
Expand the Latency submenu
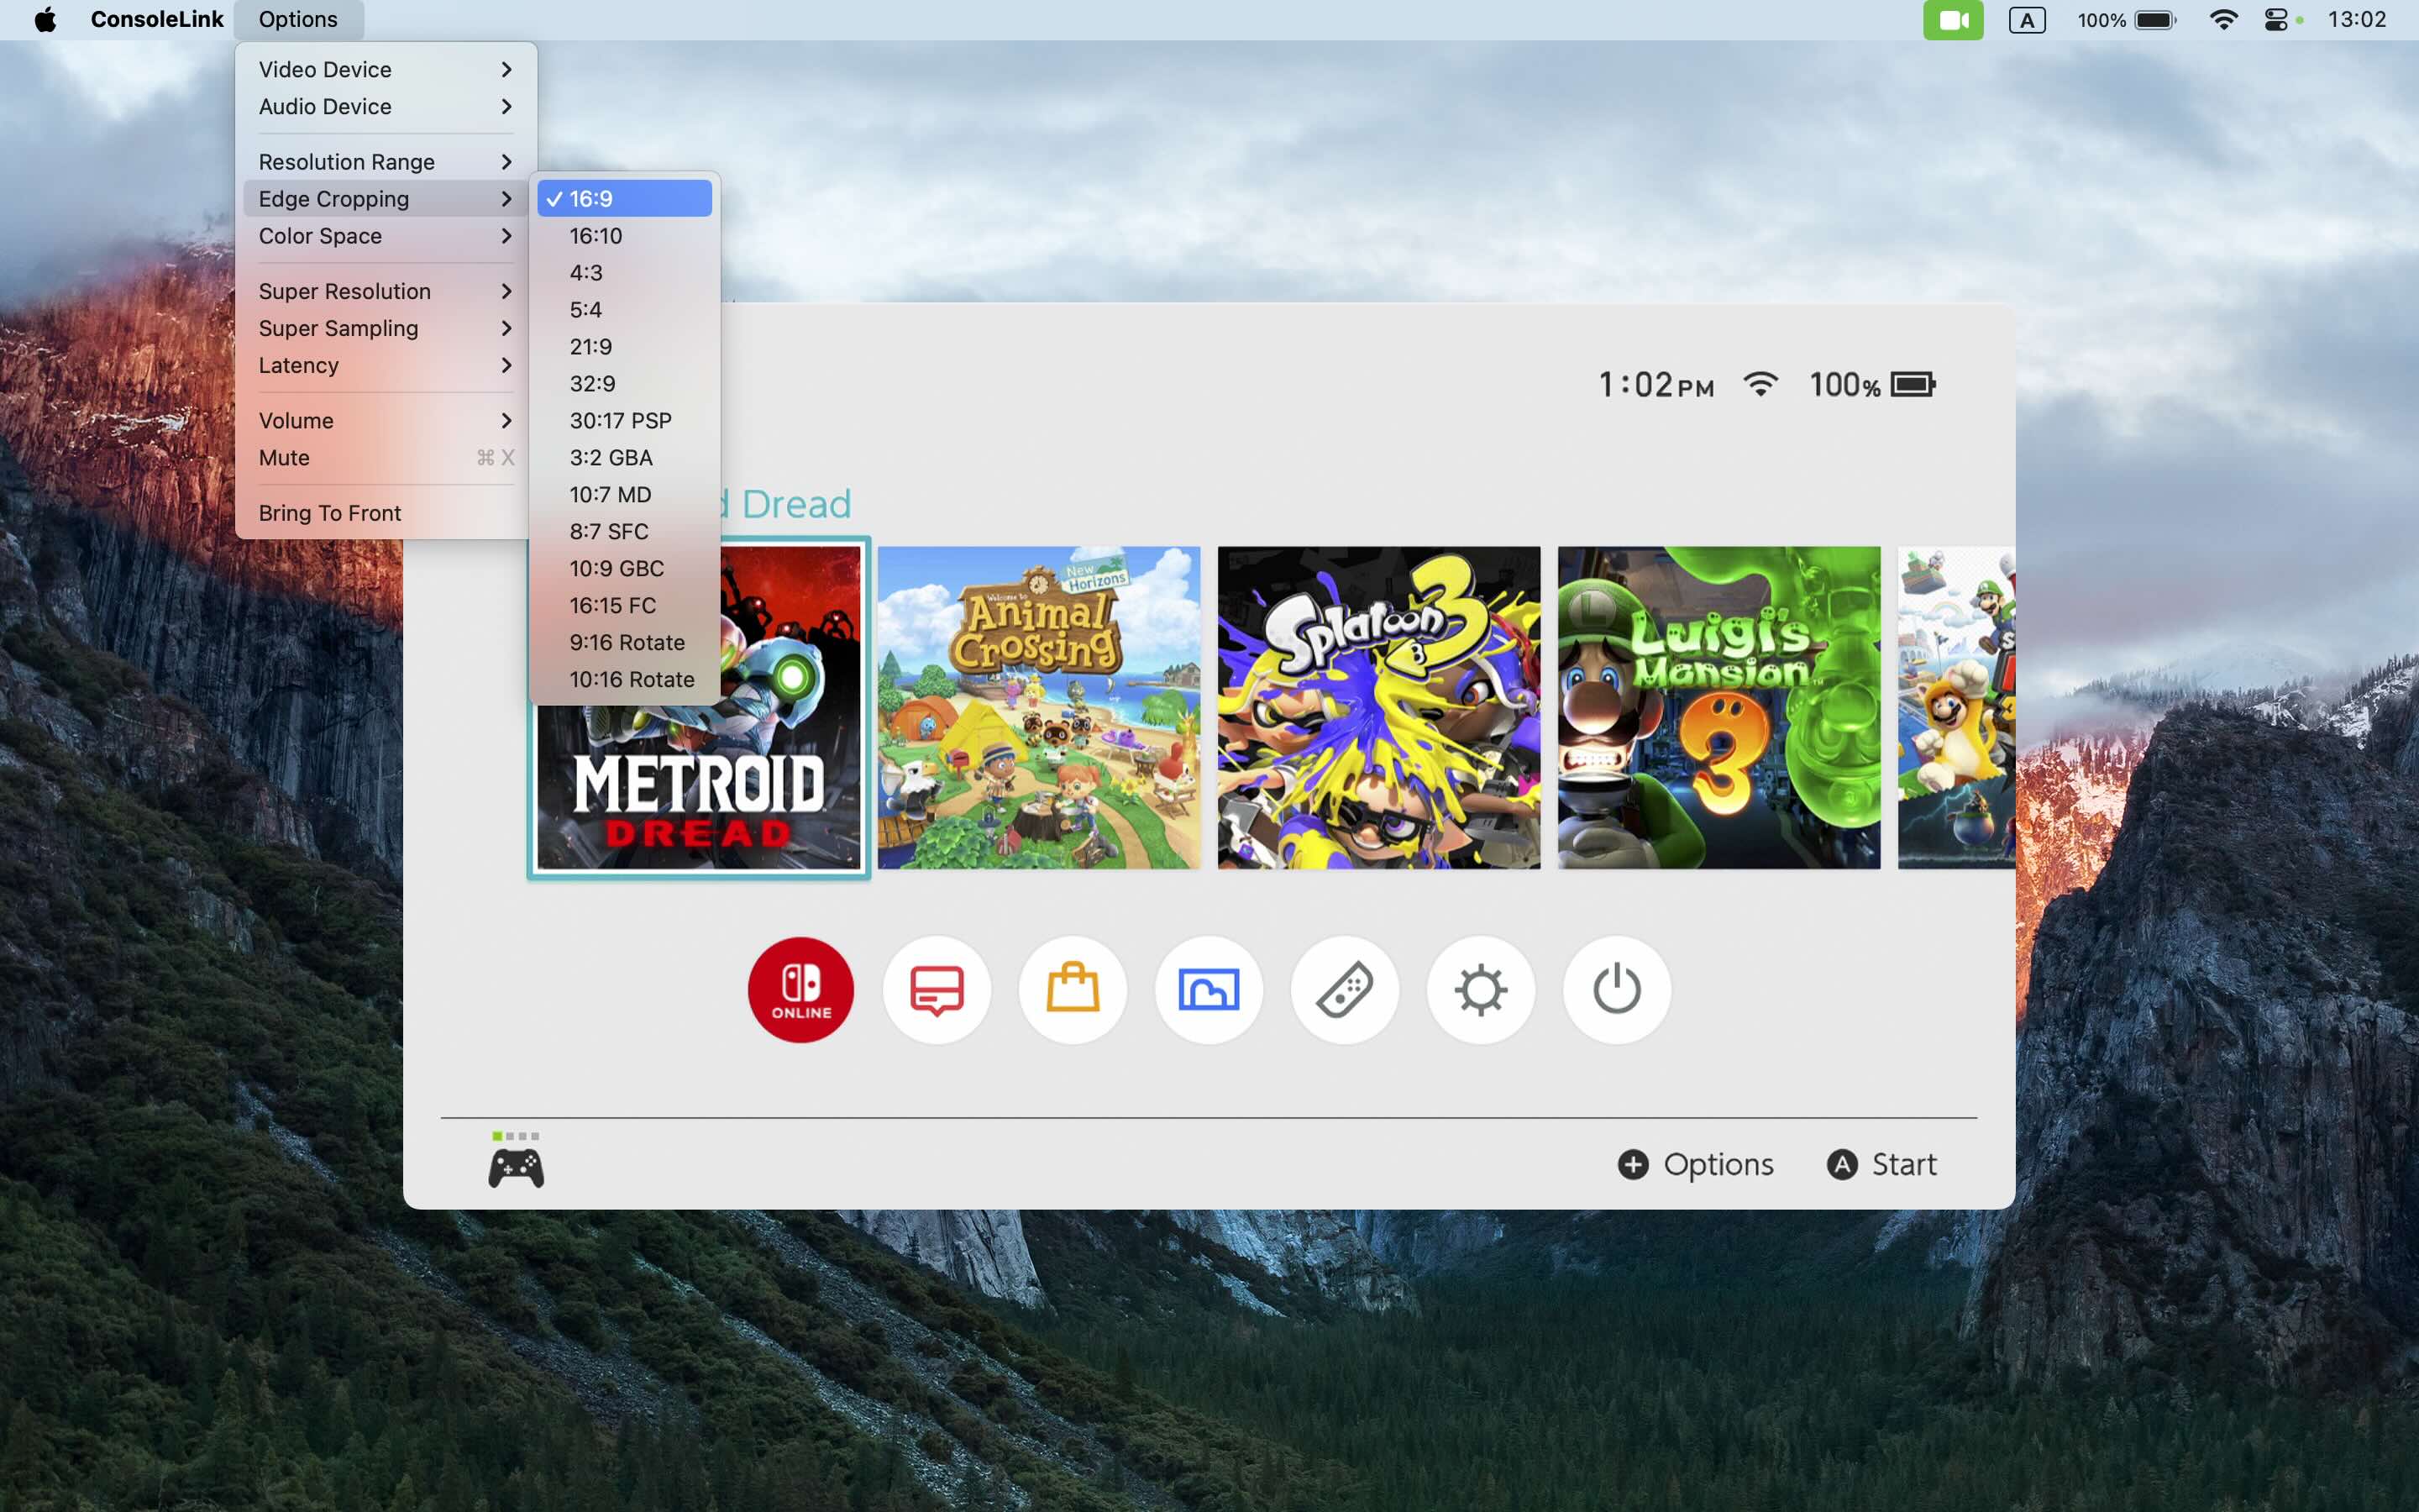[x=386, y=365]
